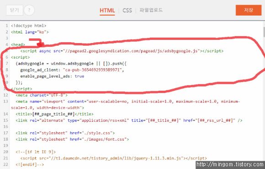The image size is (265, 169).
Task: Click the closing </script> tag line
Action: pos(21,89)
